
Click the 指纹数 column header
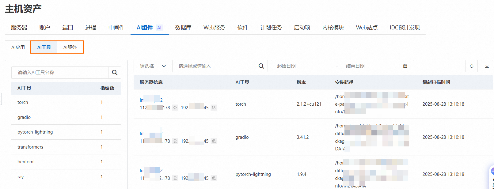coord(107,88)
